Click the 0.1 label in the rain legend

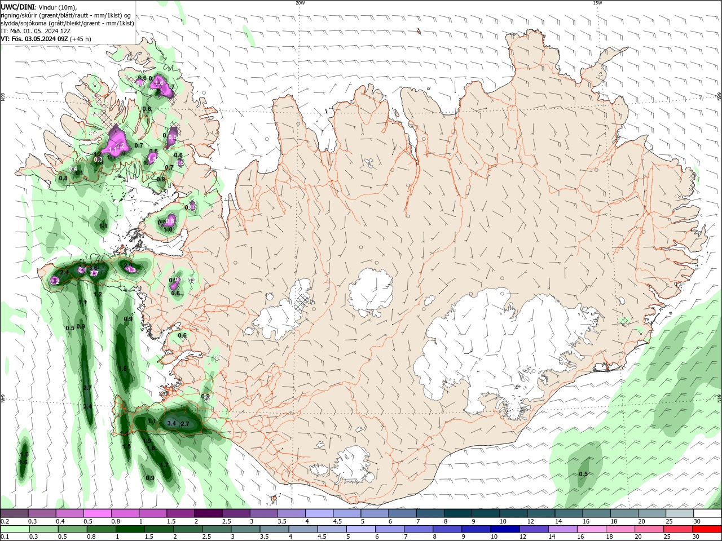5,537
